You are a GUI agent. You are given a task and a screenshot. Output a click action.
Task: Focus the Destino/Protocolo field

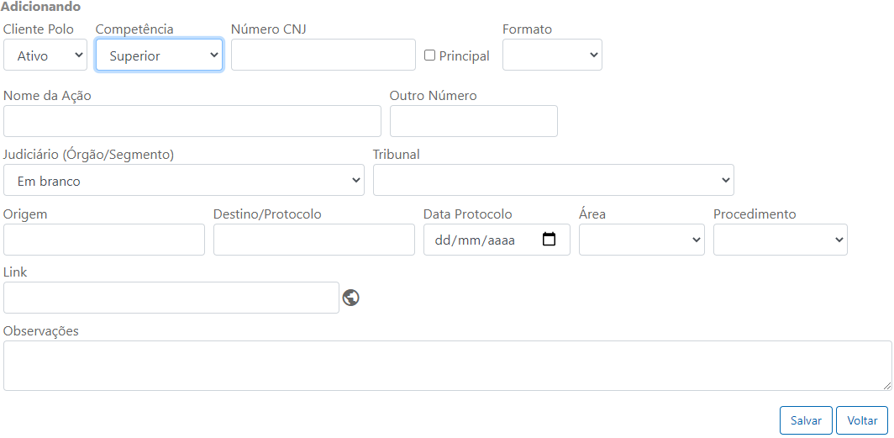[x=314, y=240]
